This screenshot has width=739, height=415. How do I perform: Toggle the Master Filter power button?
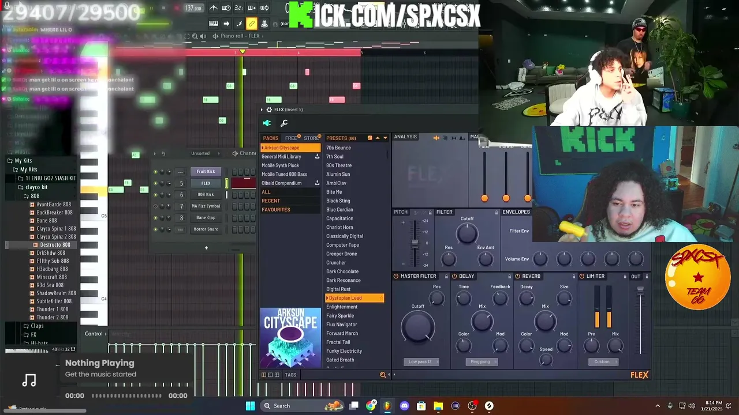(396, 277)
